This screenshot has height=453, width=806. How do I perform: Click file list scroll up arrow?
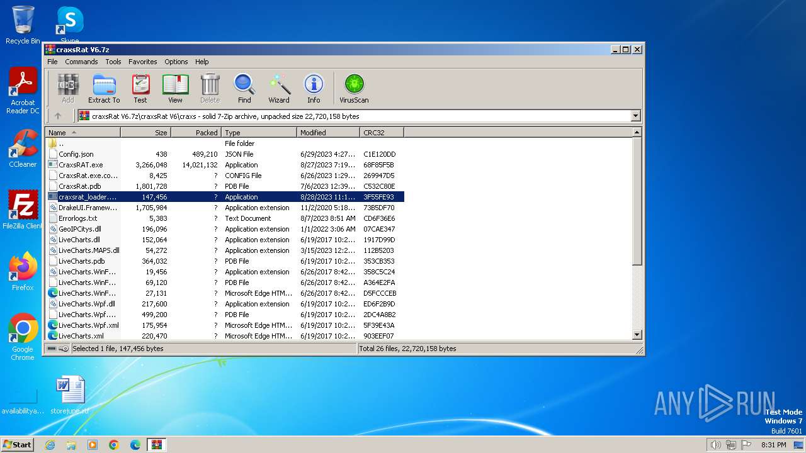[637, 133]
